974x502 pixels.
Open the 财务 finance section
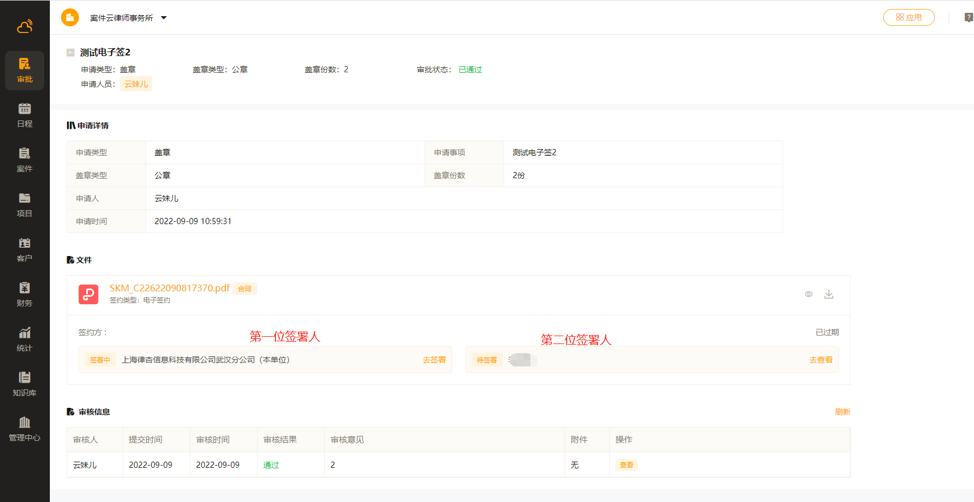(x=25, y=295)
